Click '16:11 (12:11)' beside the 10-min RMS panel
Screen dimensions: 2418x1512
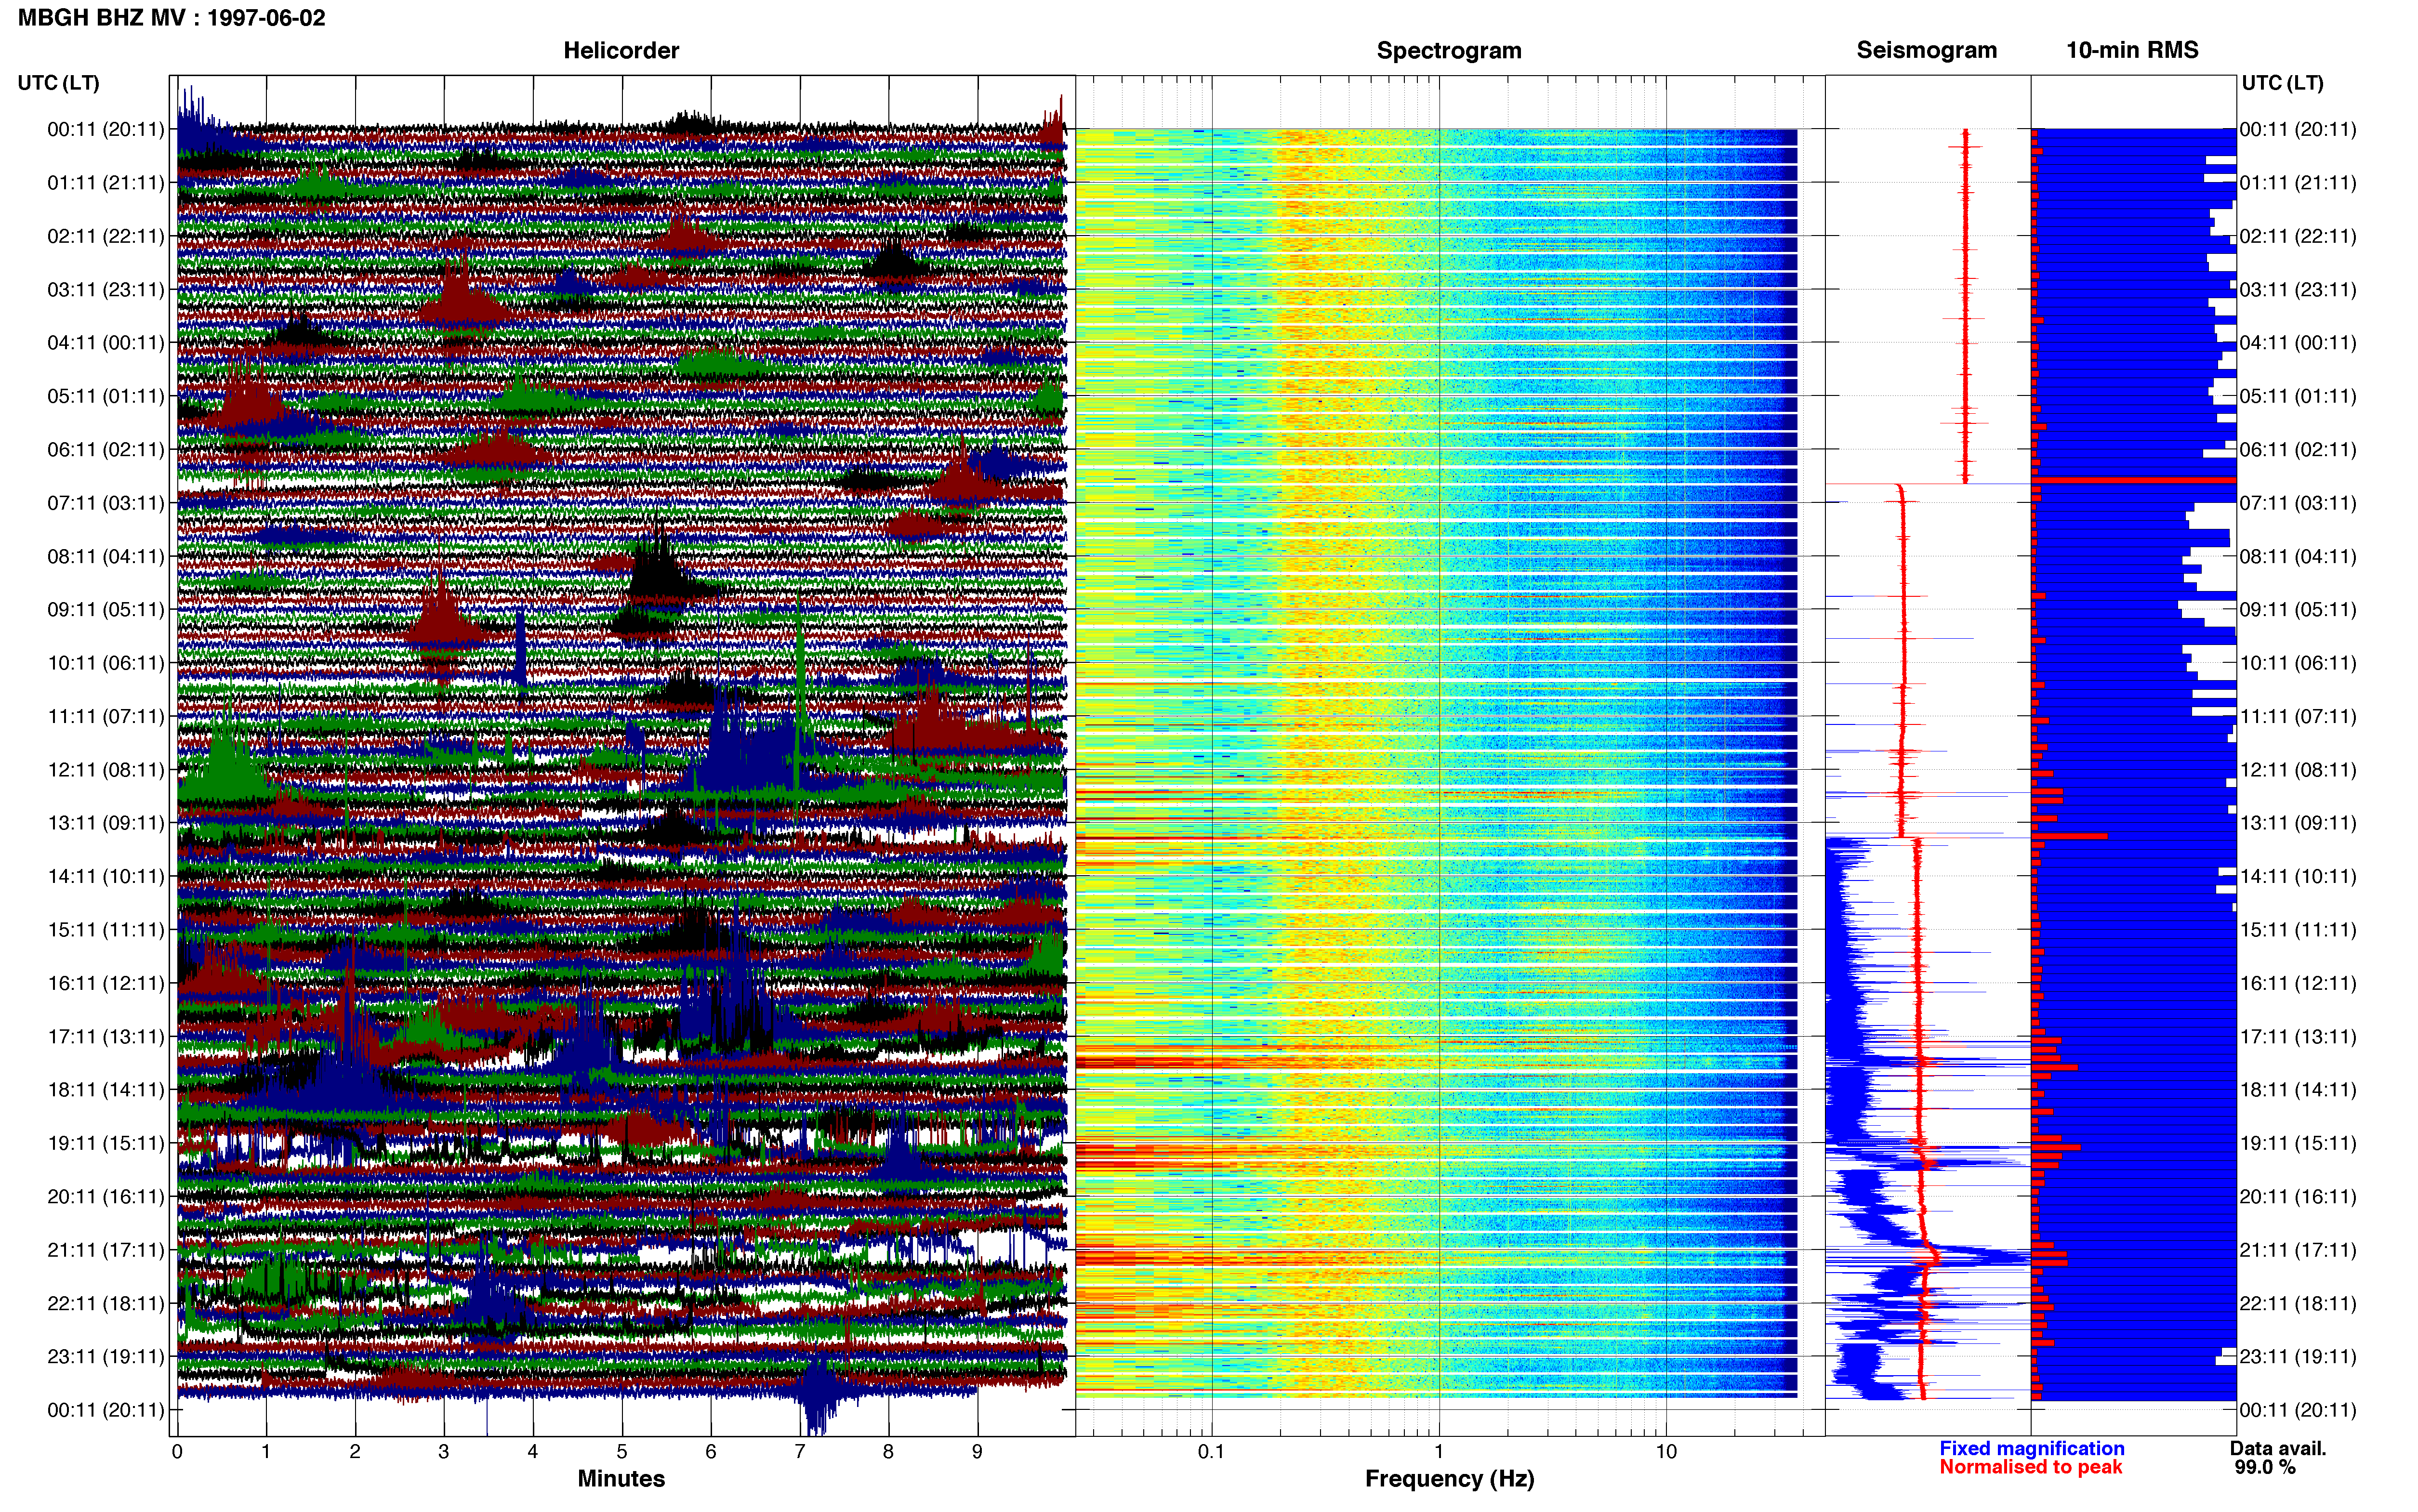pyautogui.click(x=2298, y=983)
